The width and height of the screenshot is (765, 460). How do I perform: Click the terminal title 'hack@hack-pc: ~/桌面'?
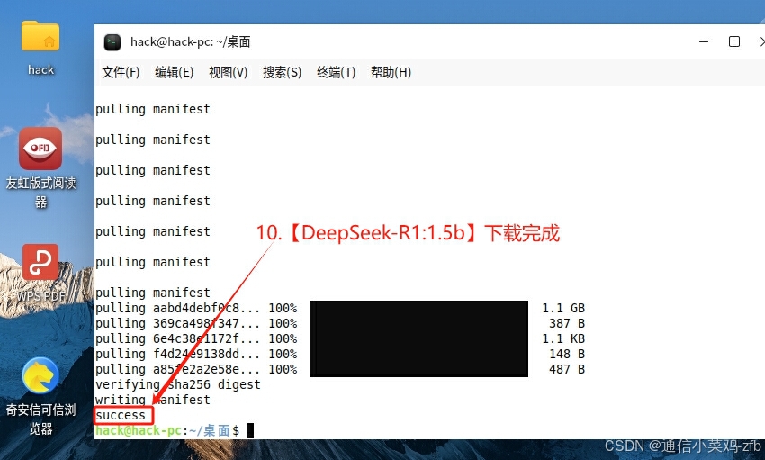click(x=190, y=42)
